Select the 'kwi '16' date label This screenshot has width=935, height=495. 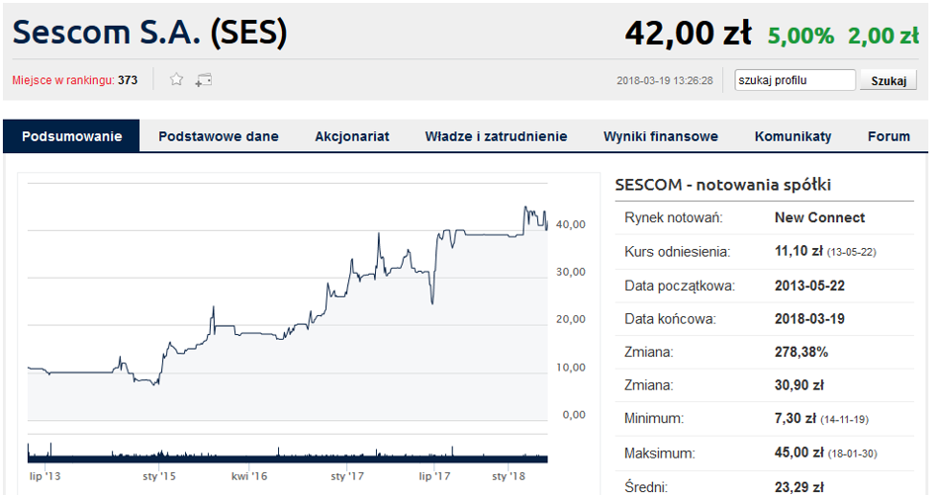[x=249, y=476]
